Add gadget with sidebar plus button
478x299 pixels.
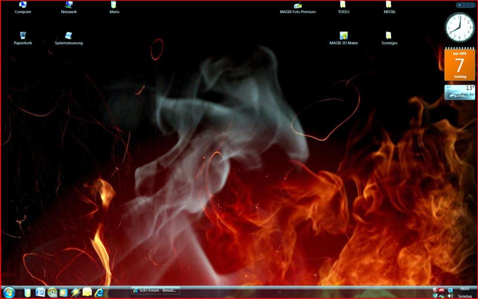click(x=459, y=5)
